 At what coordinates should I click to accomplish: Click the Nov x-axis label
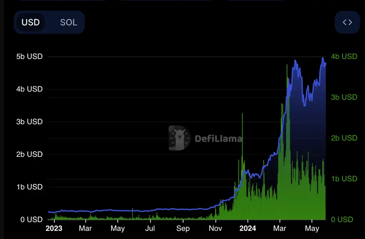pos(215,228)
